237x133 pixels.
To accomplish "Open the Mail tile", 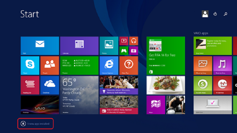I will 40,46.
